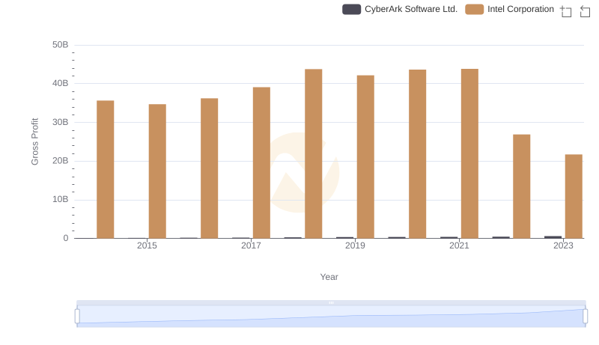Click the 2019 x-axis label
599x345 pixels.
pos(355,245)
